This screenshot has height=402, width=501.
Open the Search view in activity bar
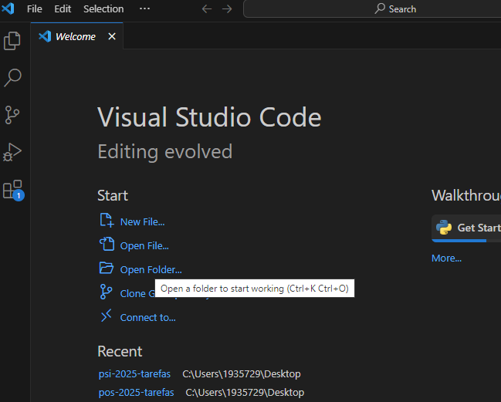[13, 77]
